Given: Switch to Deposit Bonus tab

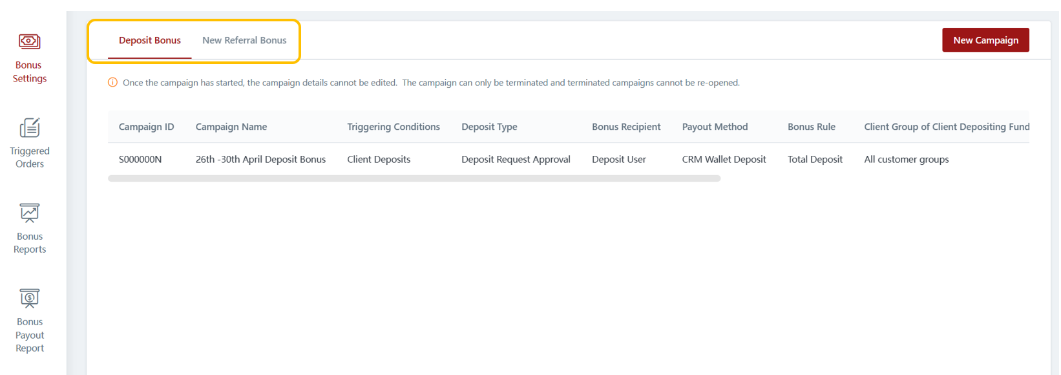Looking at the screenshot, I should coord(149,40).
